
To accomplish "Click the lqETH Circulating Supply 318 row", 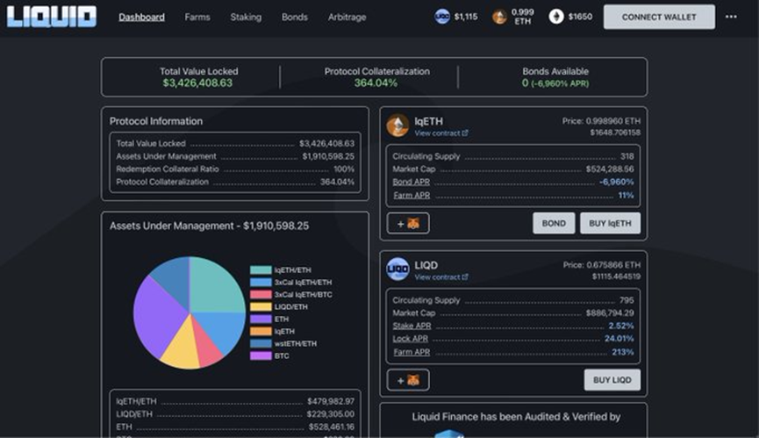I will click(513, 156).
